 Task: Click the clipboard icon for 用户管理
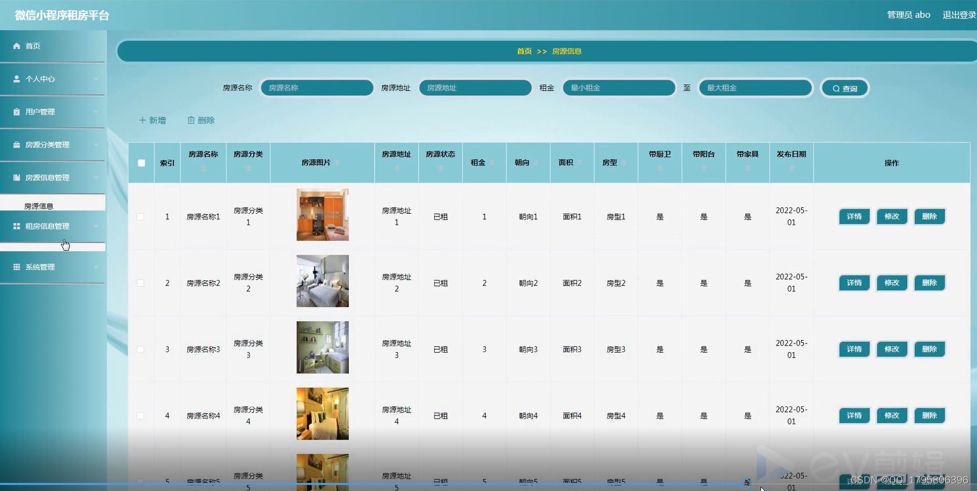tap(17, 112)
